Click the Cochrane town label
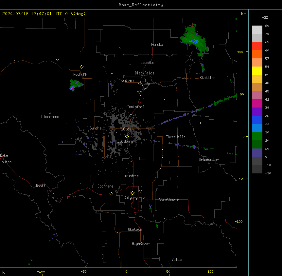This screenshot has width=282, height=276. (x=105, y=186)
